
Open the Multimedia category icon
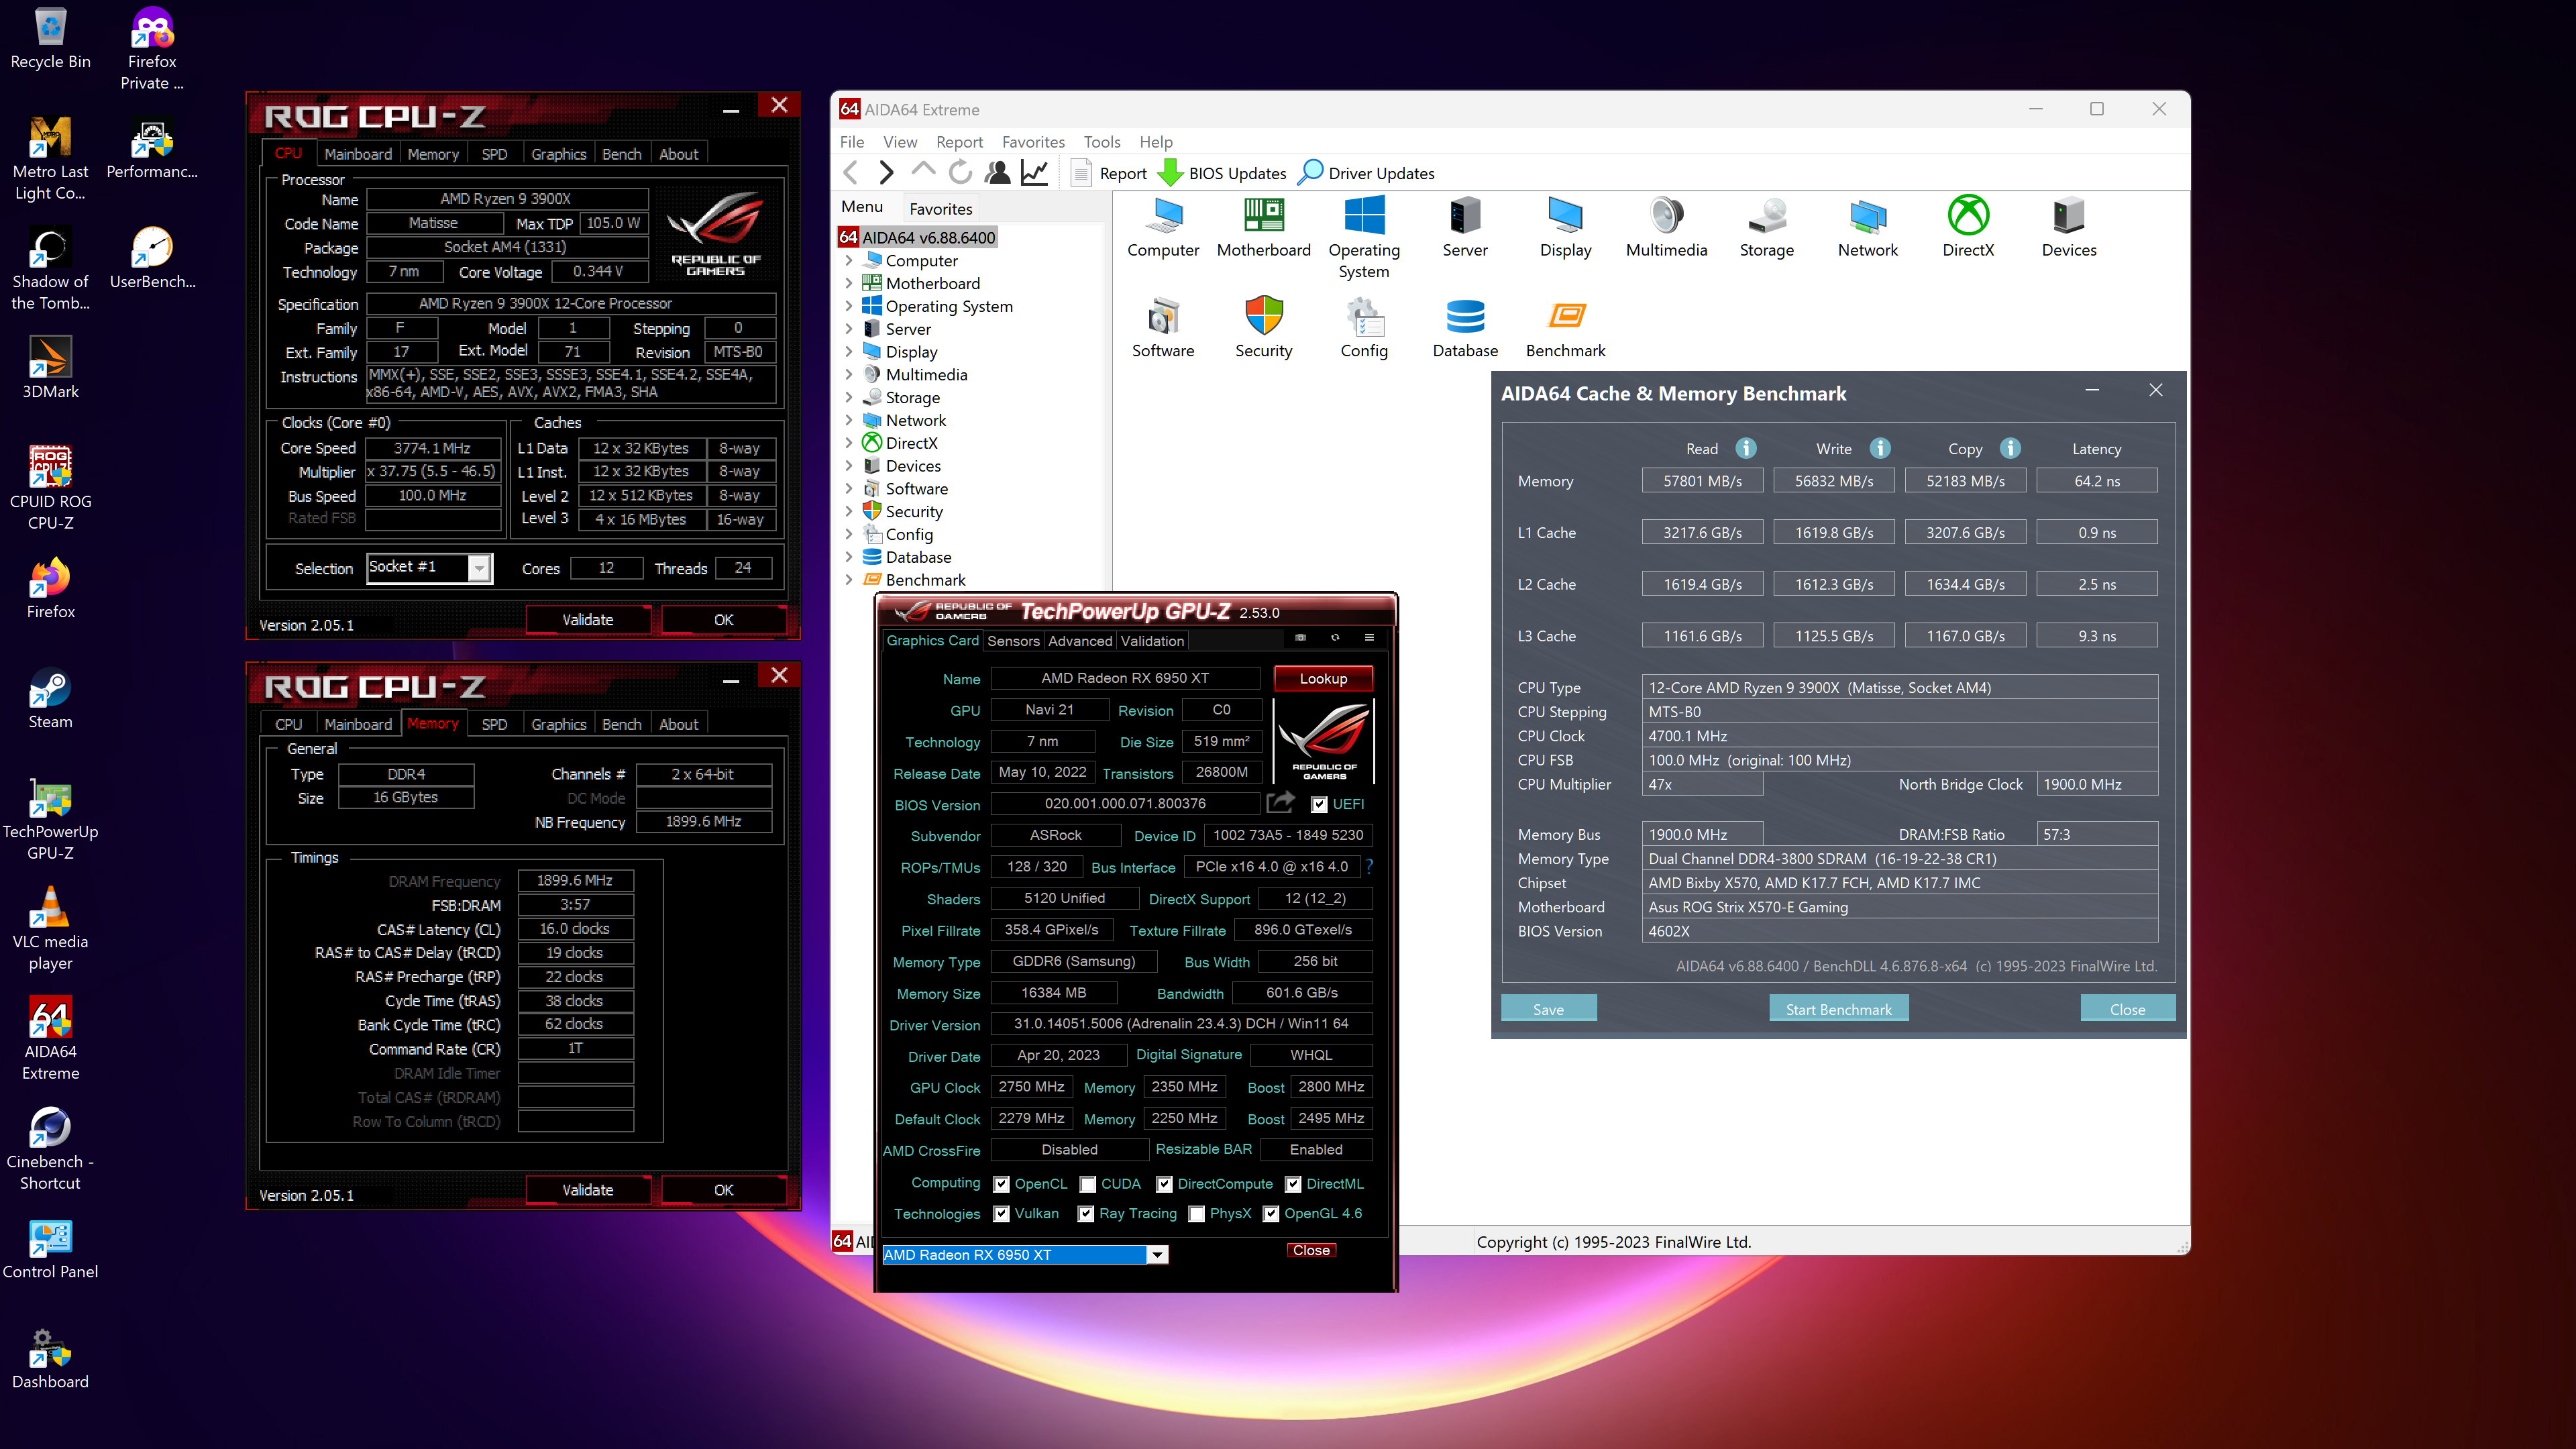pos(1666,227)
